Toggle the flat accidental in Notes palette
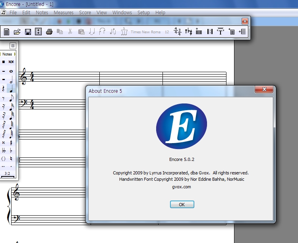298x243 pixels. point(11,151)
